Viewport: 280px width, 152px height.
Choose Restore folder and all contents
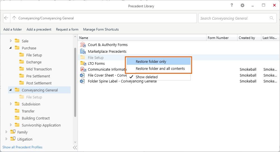(x=160, y=69)
